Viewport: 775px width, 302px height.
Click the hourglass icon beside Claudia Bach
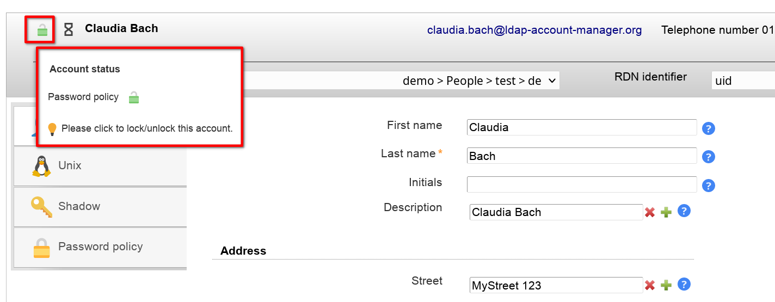(69, 29)
